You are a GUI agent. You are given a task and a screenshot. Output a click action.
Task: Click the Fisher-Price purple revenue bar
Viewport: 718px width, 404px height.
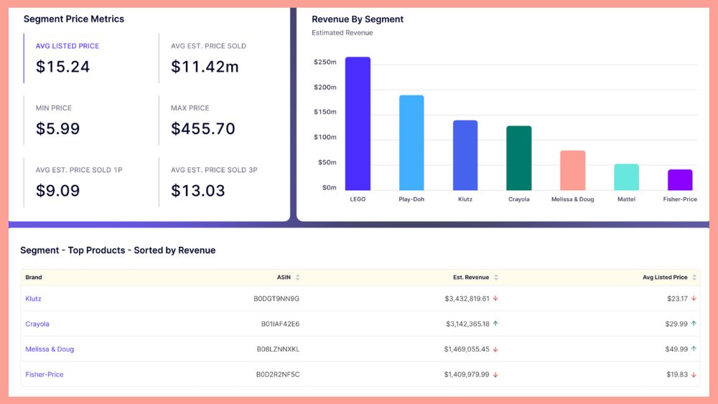[x=680, y=180]
